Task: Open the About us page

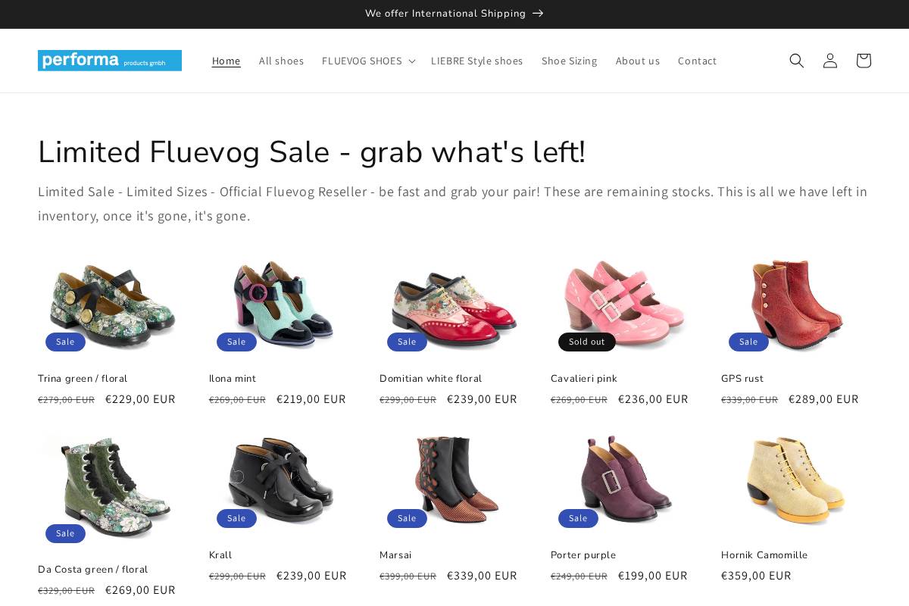Action: tap(637, 61)
